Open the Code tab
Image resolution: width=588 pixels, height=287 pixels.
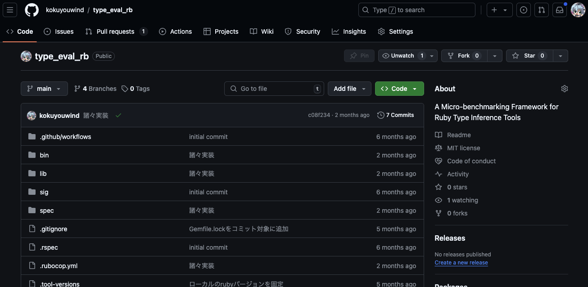pyautogui.click(x=20, y=31)
